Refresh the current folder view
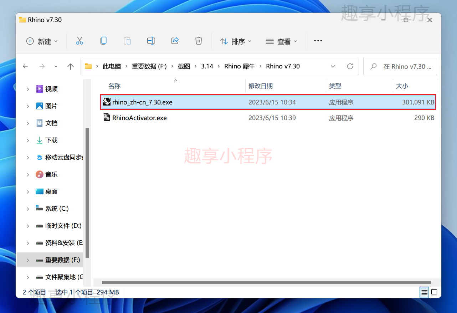Image resolution: width=457 pixels, height=313 pixels. pyautogui.click(x=350, y=66)
